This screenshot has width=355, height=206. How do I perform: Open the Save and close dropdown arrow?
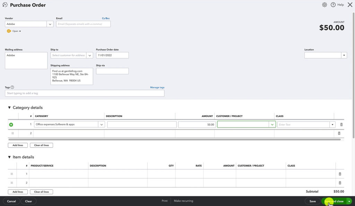[x=349, y=201]
